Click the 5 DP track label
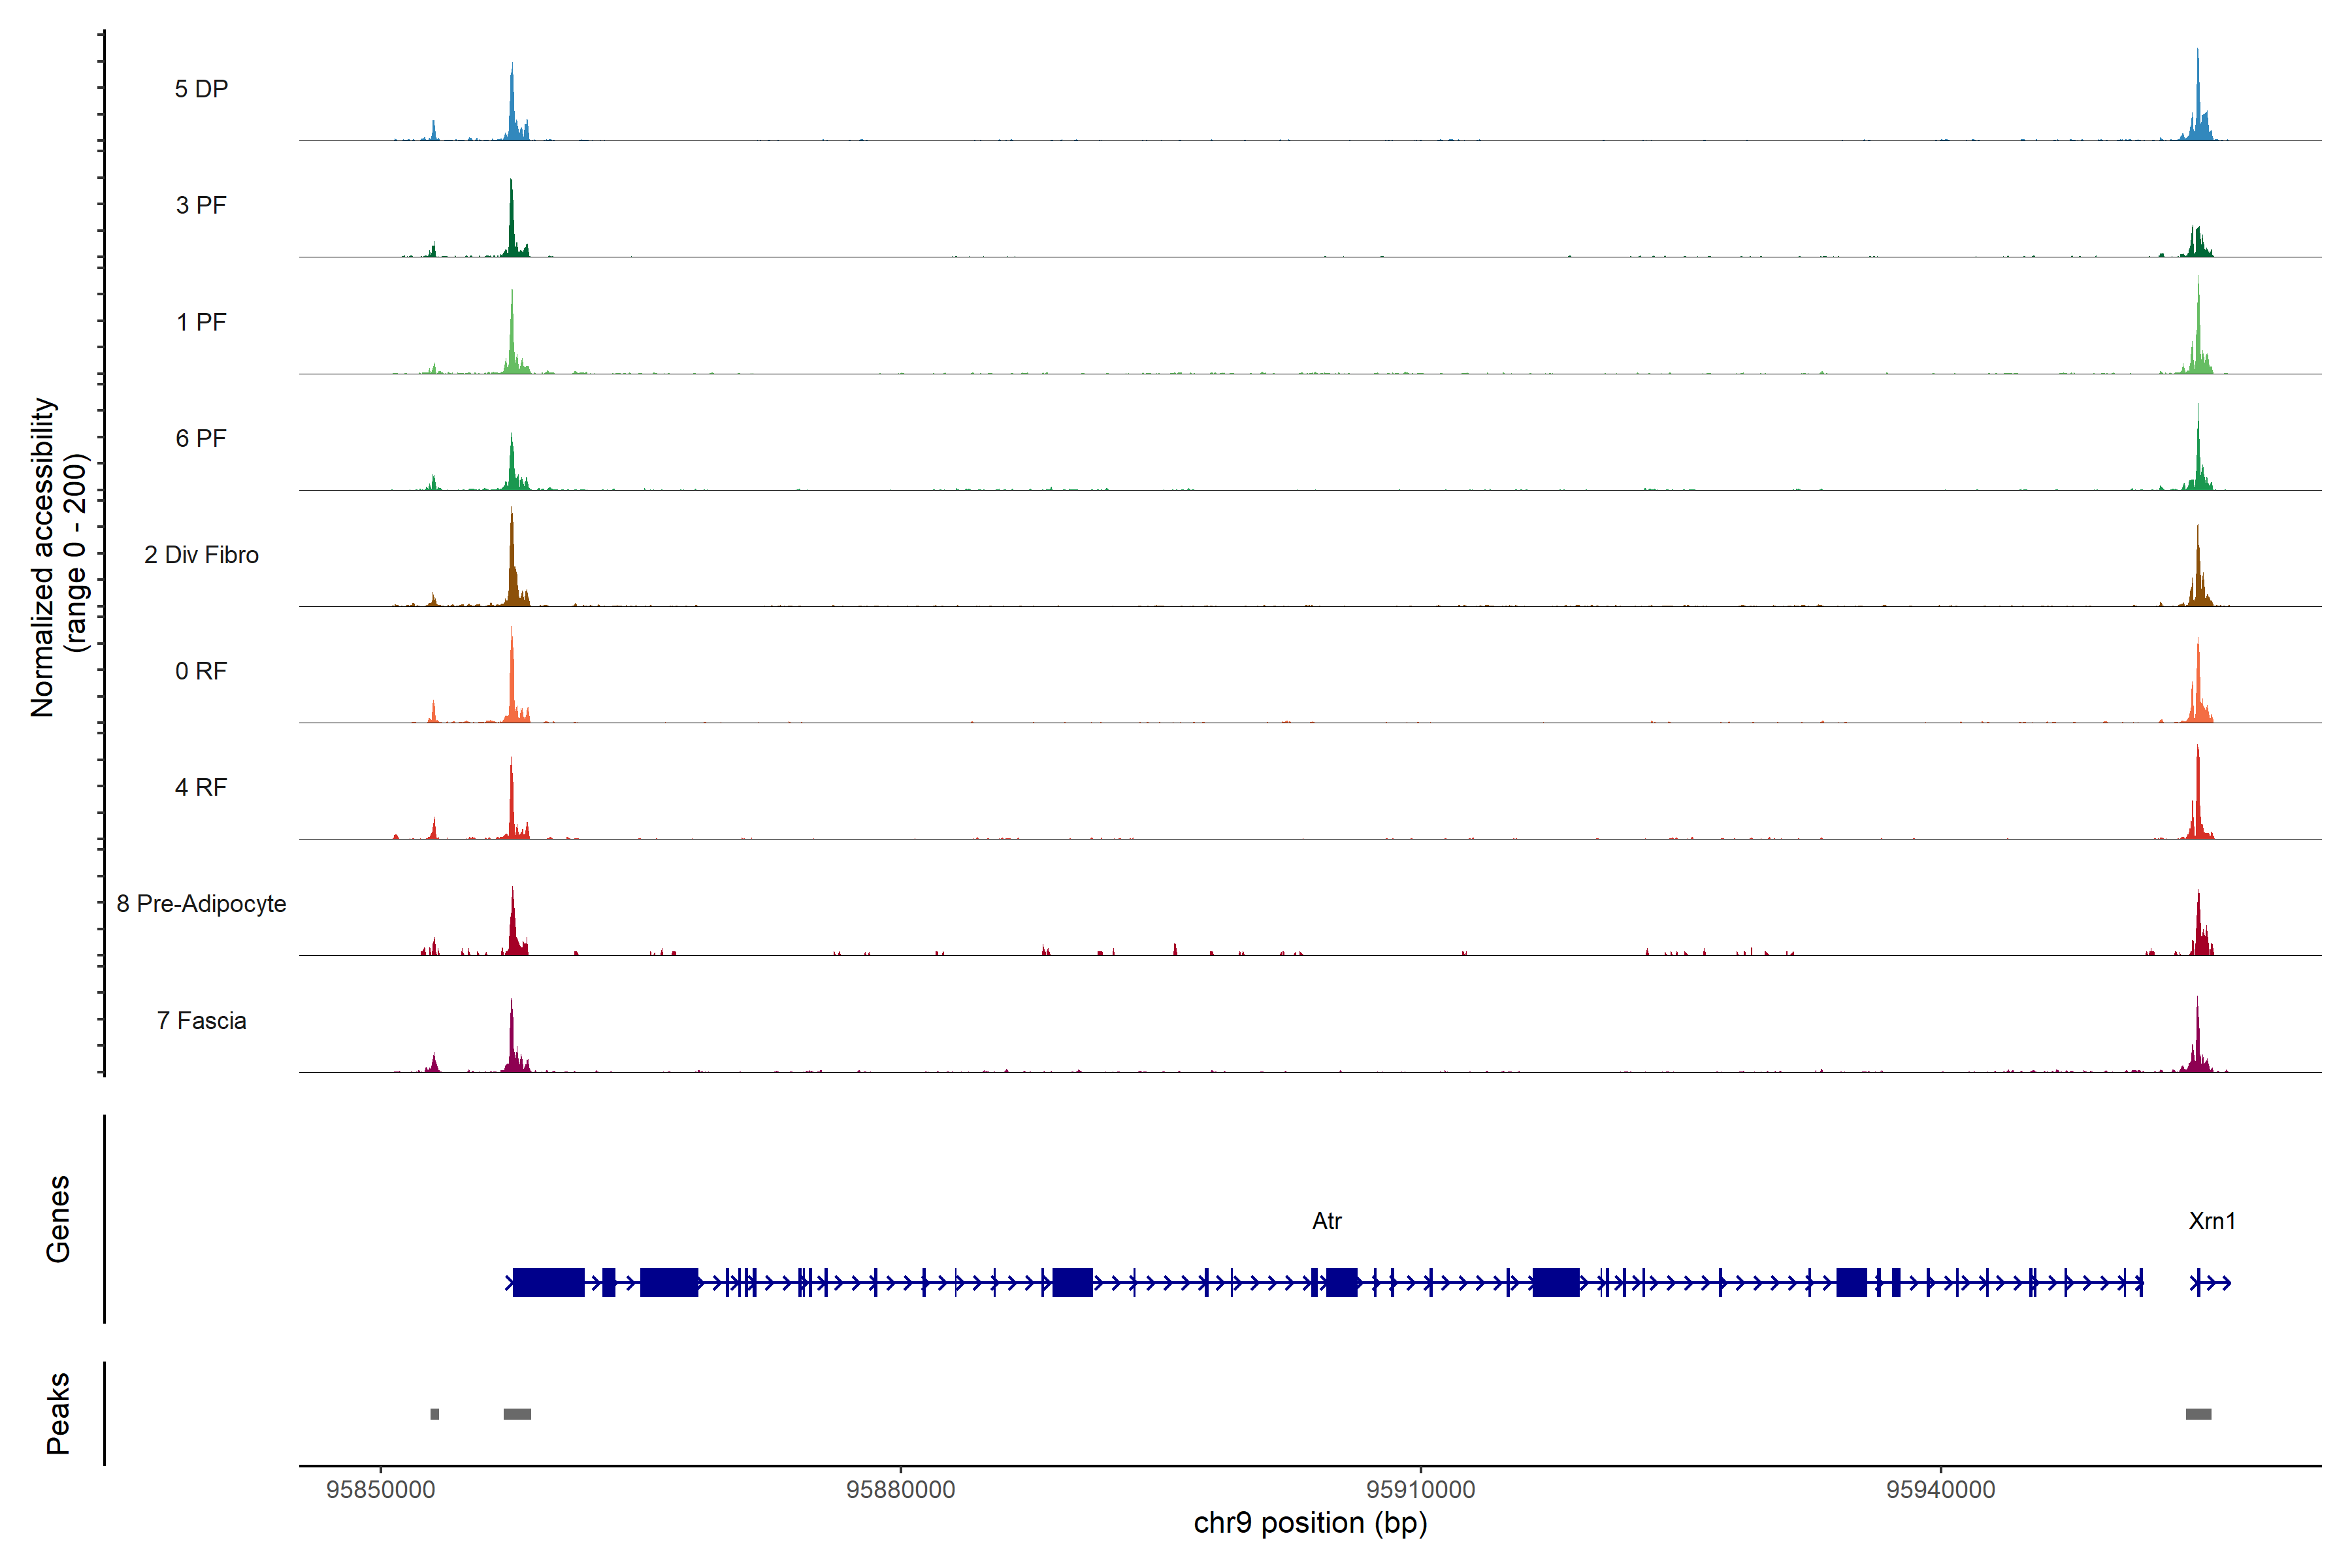Image resolution: width=2352 pixels, height=1568 pixels. tap(201, 89)
